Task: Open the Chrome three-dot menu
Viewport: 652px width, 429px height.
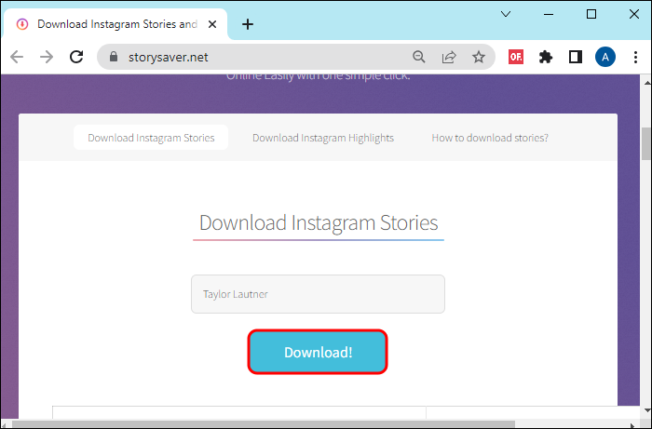Action: pos(635,57)
